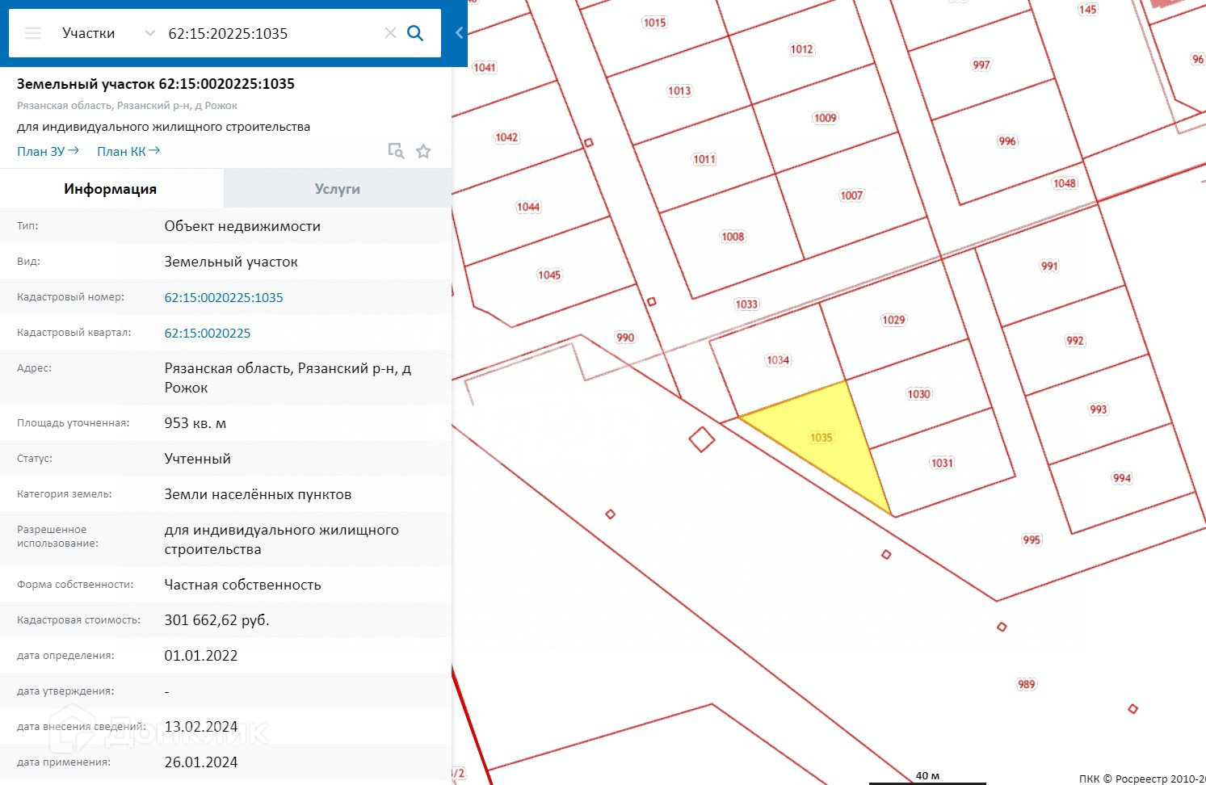Click parcel 1012 on the map
The width and height of the screenshot is (1206, 785).
click(801, 49)
